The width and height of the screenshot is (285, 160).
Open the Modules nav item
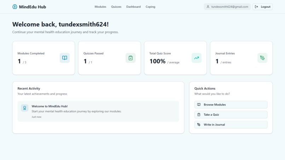coord(100,7)
